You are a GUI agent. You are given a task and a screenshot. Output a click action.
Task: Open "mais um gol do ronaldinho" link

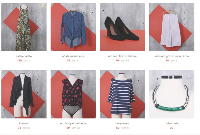click(171, 56)
